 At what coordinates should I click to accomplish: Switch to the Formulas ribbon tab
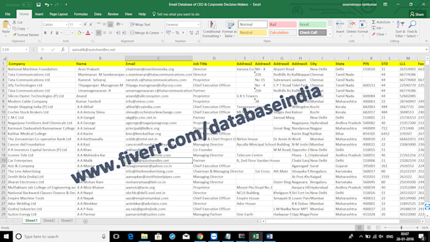(81, 14)
